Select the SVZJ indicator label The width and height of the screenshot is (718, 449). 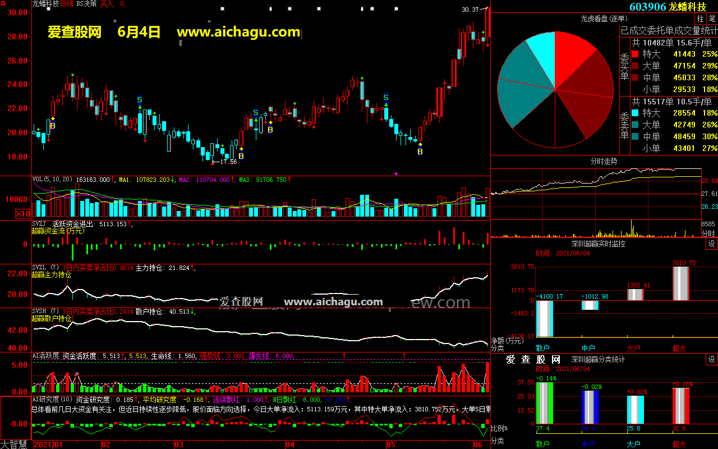(x=39, y=223)
